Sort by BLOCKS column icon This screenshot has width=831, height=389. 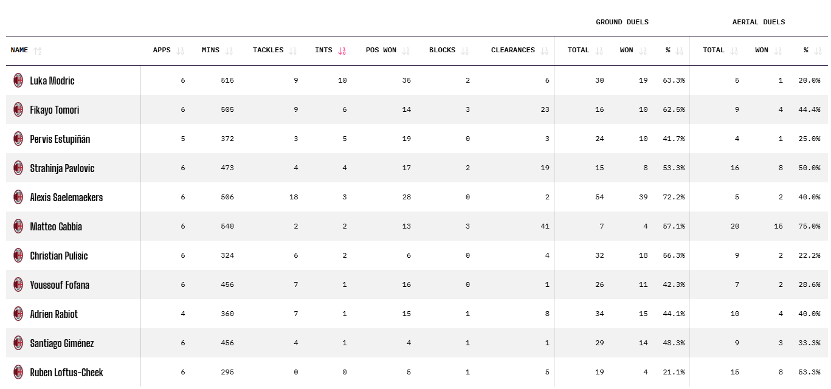tap(464, 50)
